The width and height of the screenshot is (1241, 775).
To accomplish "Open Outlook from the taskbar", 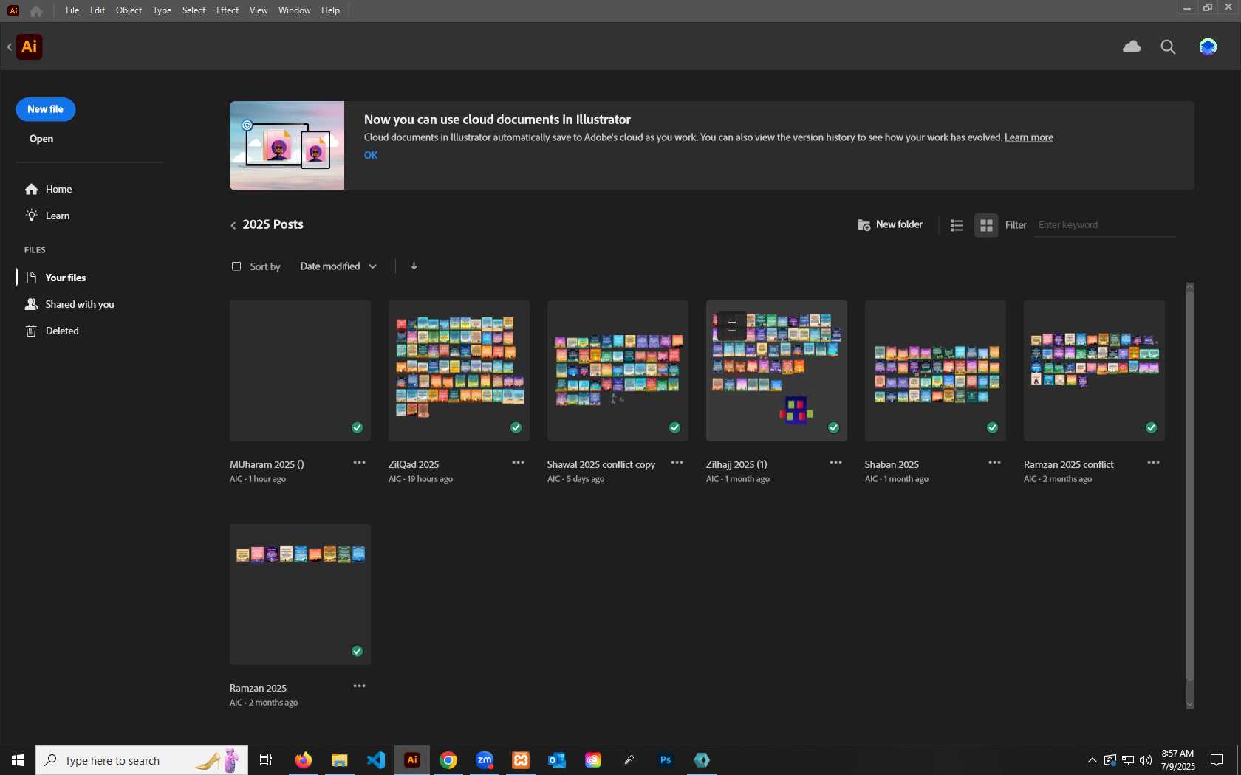I will [556, 759].
